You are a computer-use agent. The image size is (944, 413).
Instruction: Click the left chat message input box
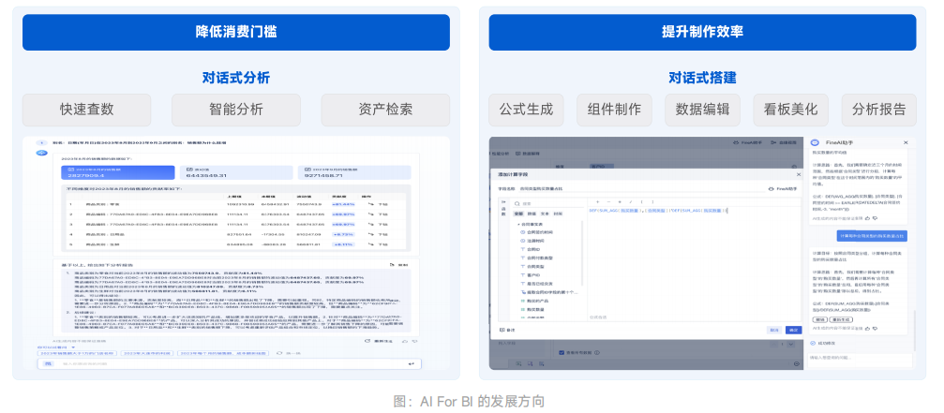(230, 363)
